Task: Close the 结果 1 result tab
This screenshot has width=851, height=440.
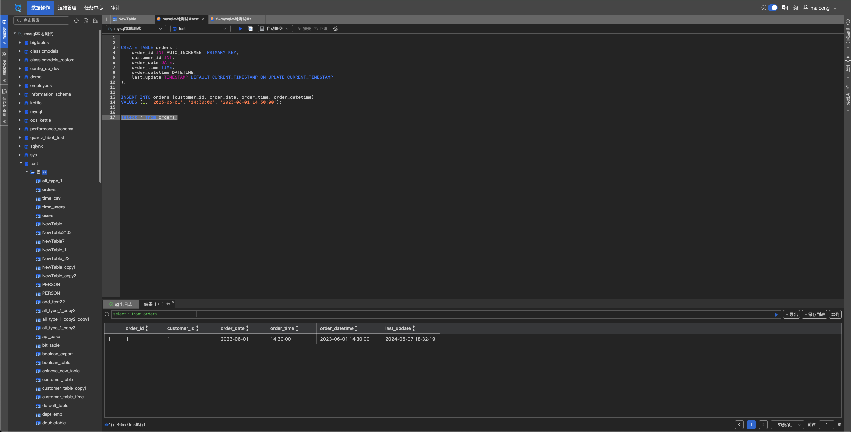Action: click(x=173, y=302)
